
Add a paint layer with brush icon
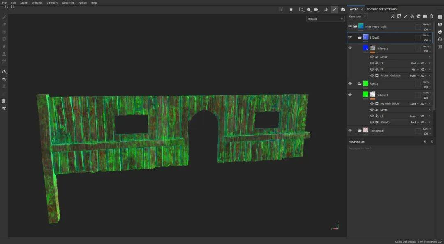[x=405, y=16]
